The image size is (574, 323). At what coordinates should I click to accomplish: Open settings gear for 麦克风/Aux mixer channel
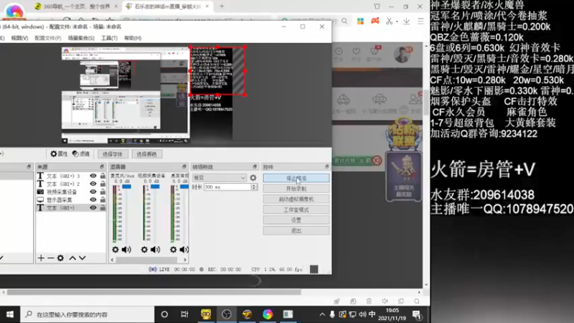tap(116, 249)
